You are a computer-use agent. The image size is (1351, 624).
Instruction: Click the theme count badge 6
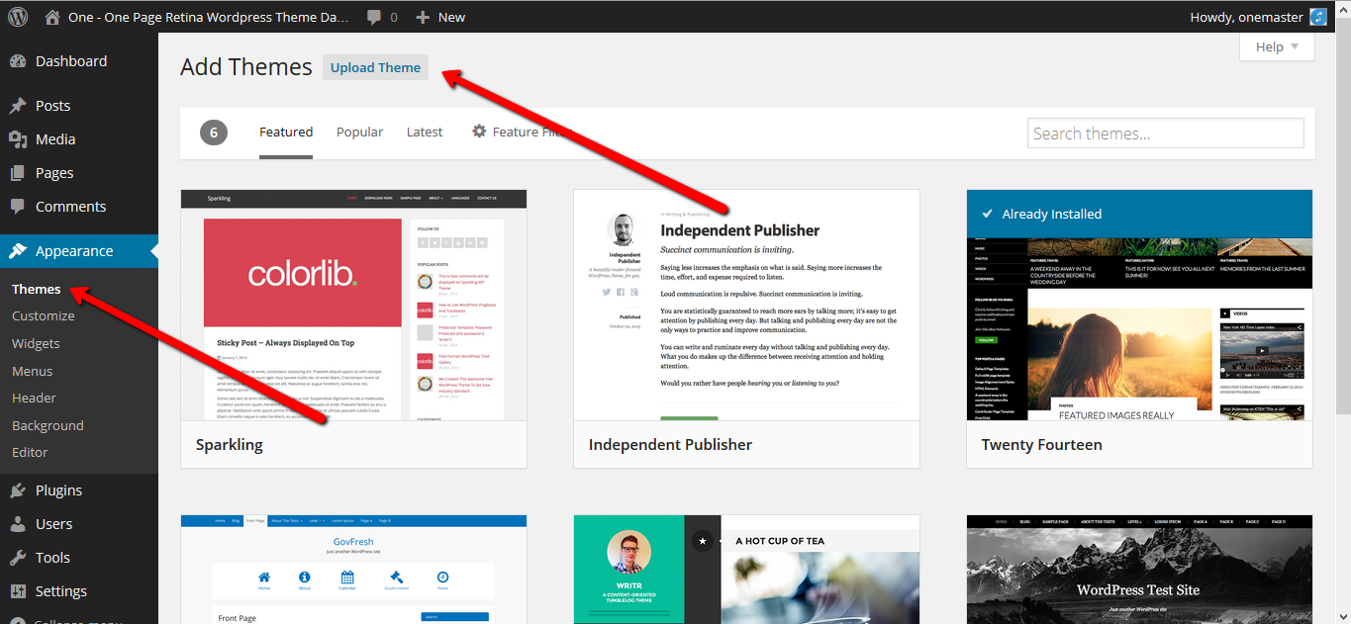point(214,133)
